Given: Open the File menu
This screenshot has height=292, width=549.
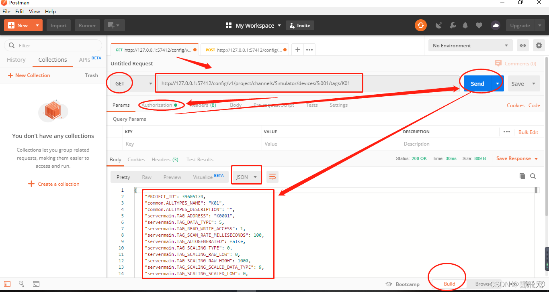Looking at the screenshot, I should tap(6, 12).
